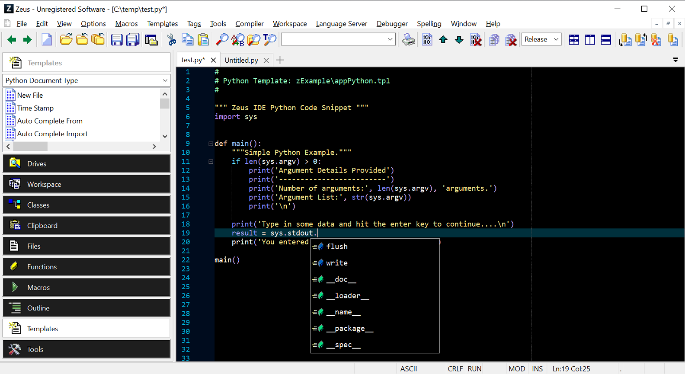This screenshot has height=374, width=685.
Task: Click the INS indicator in status bar
Action: (x=538, y=369)
